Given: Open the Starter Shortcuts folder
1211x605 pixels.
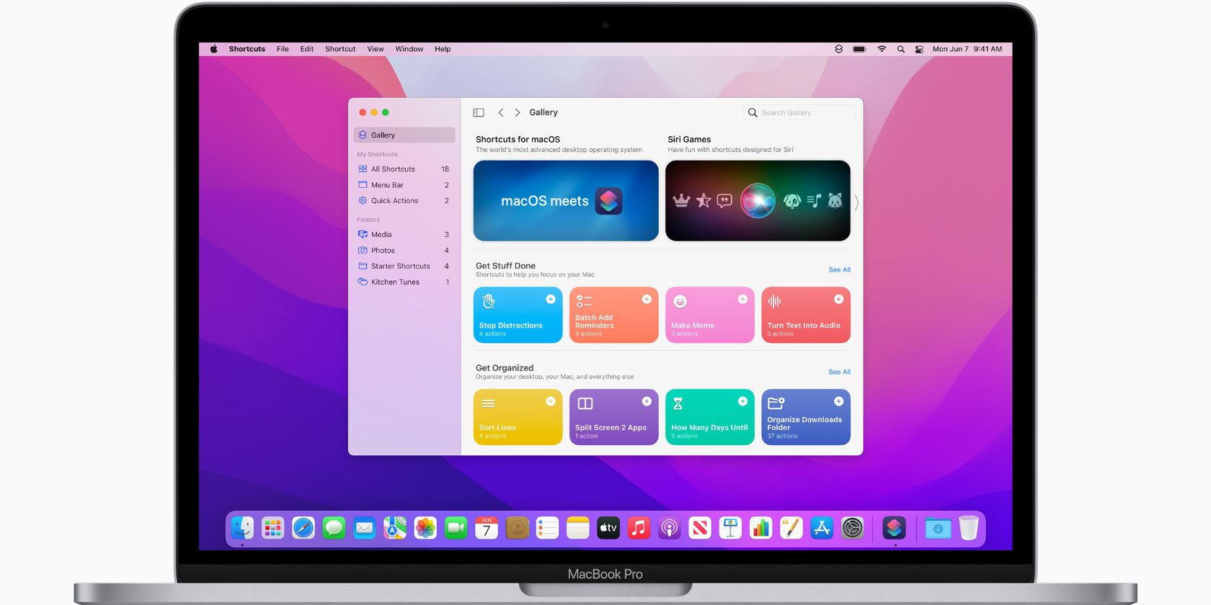Looking at the screenshot, I should [404, 266].
